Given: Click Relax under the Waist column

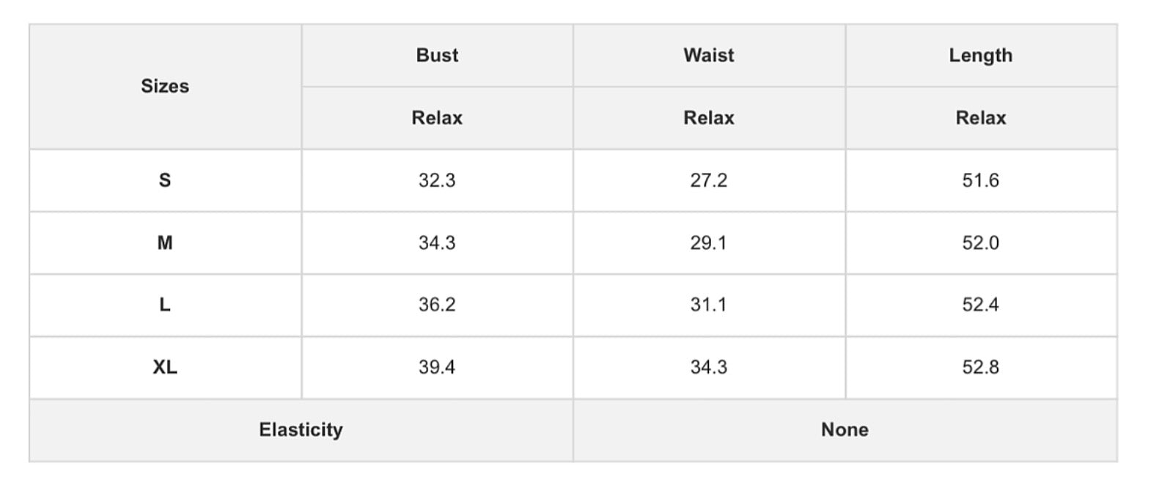Looking at the screenshot, I should (x=709, y=118).
